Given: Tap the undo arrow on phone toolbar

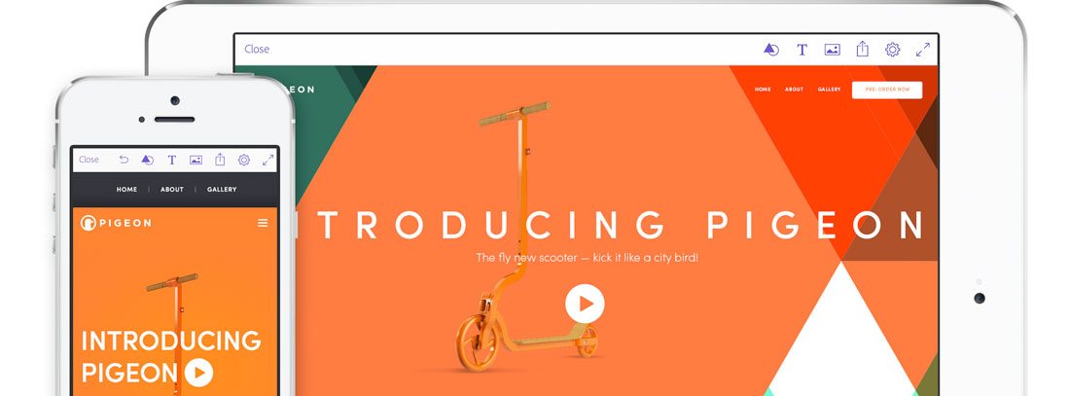Looking at the screenshot, I should [124, 160].
